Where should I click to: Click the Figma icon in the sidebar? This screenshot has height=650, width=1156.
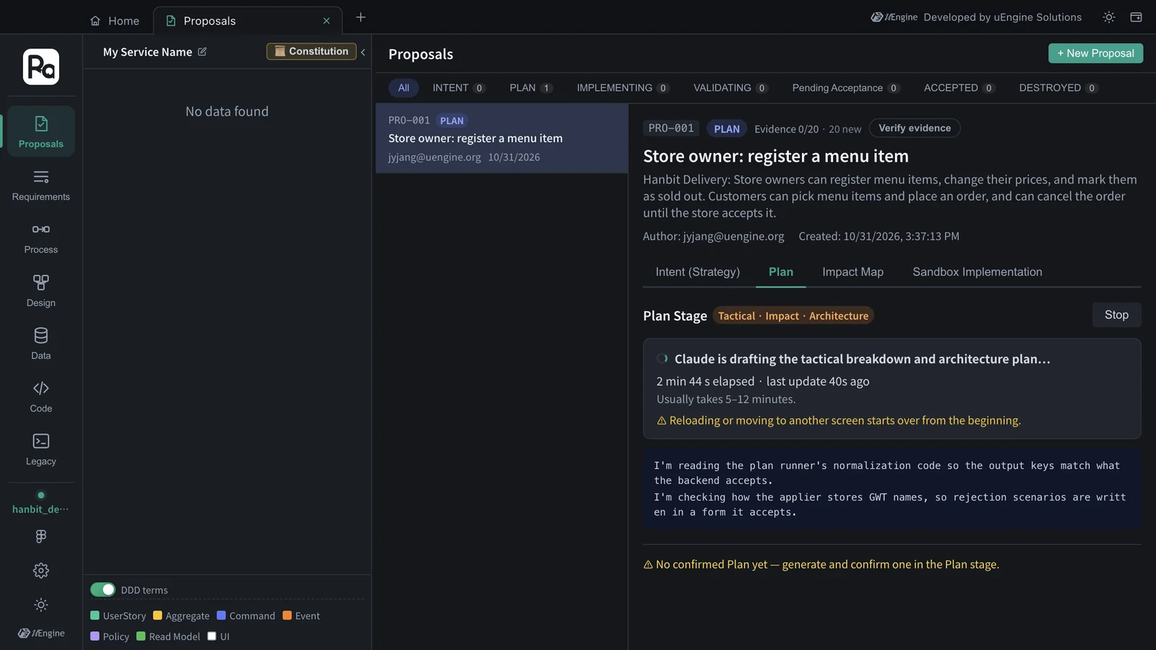tap(41, 536)
